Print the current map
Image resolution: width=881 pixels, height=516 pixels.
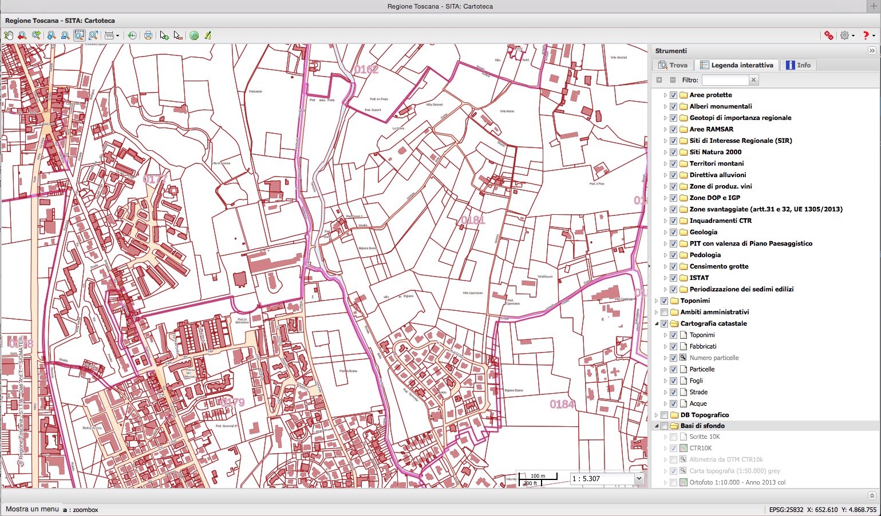coord(148,35)
